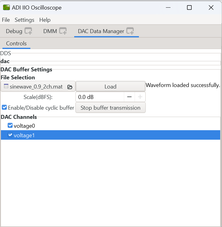
Task: Click the sinewave_0.9_2ch.mat file icon
Action: [6, 87]
